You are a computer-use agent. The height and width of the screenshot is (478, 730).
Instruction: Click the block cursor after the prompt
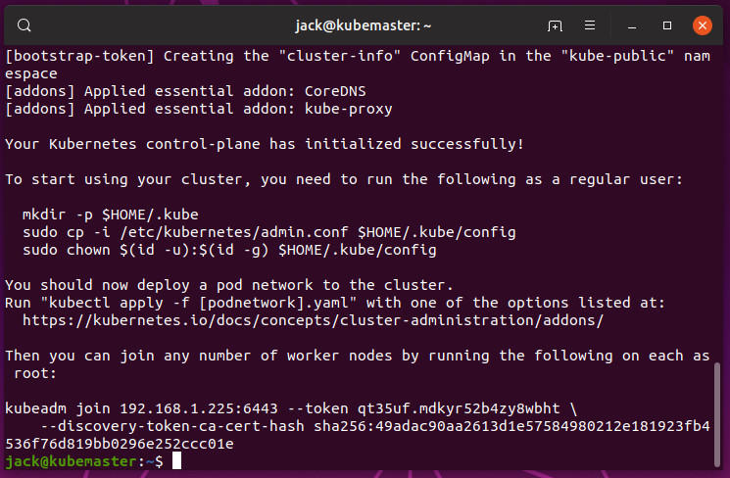pyautogui.click(x=176, y=460)
